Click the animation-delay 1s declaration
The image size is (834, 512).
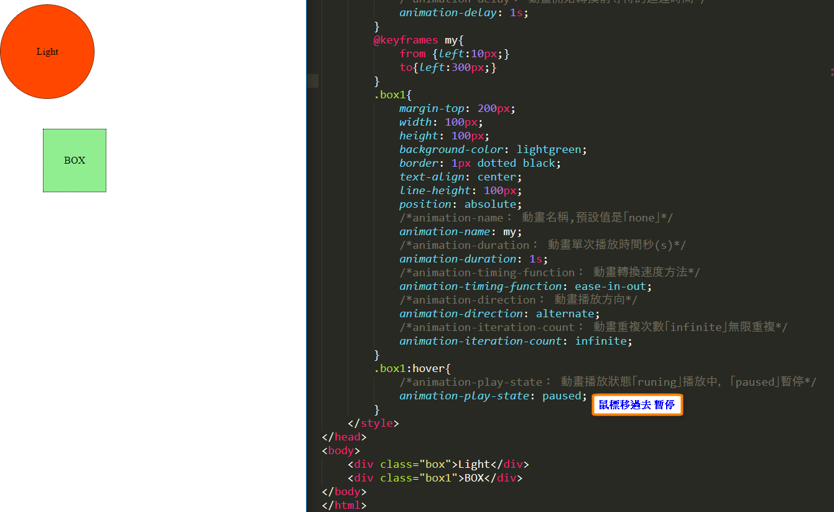pyautogui.click(x=463, y=12)
